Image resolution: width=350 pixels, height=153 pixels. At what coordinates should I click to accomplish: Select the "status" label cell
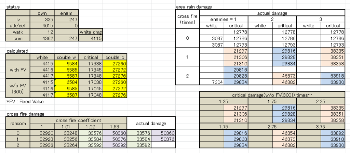pos(13,7)
